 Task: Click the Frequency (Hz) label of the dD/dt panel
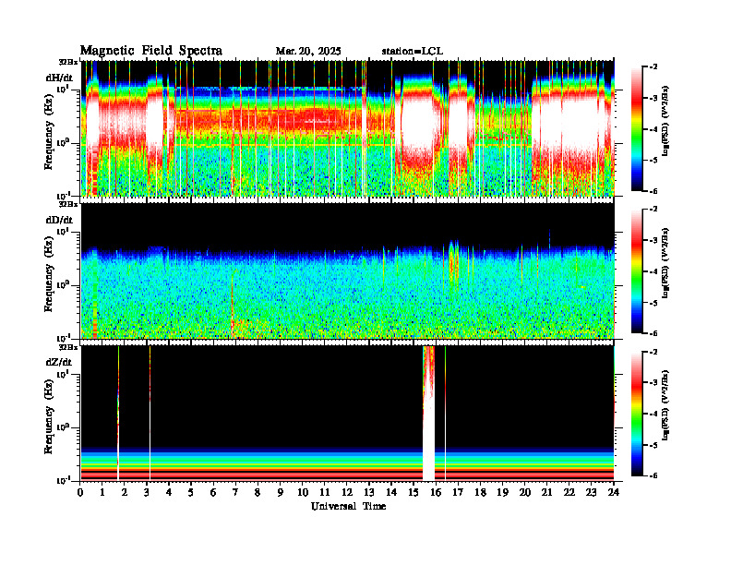coord(49,275)
